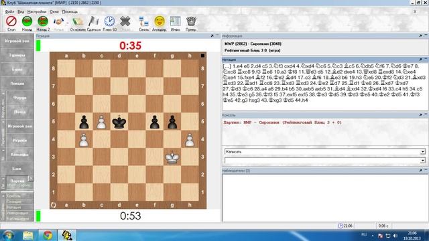Select the white pawn on c5
This screenshot has width=429, height=241.
[101, 122]
